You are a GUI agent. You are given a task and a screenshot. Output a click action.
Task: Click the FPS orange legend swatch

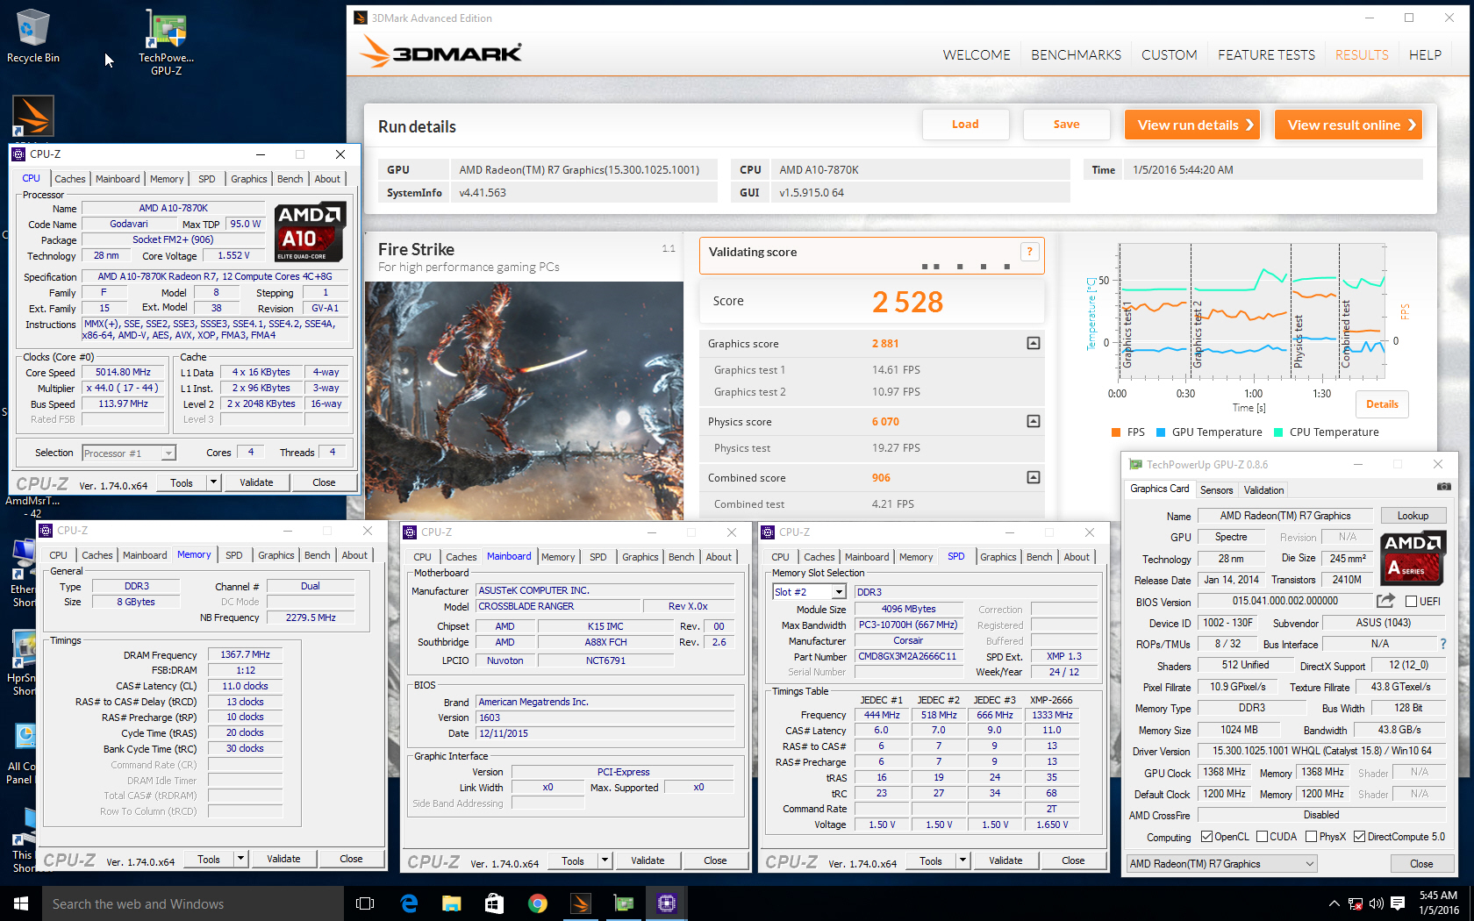tap(1116, 432)
